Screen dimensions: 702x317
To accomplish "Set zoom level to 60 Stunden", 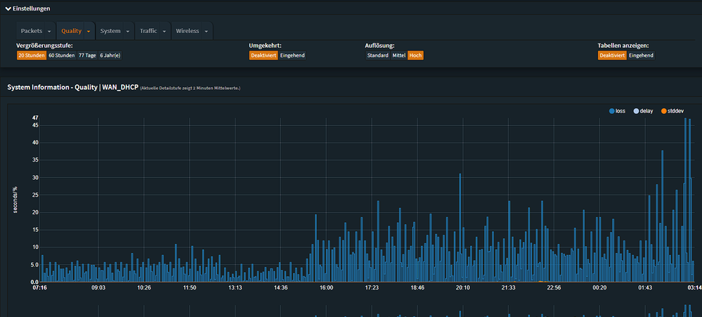I will 61,55.
